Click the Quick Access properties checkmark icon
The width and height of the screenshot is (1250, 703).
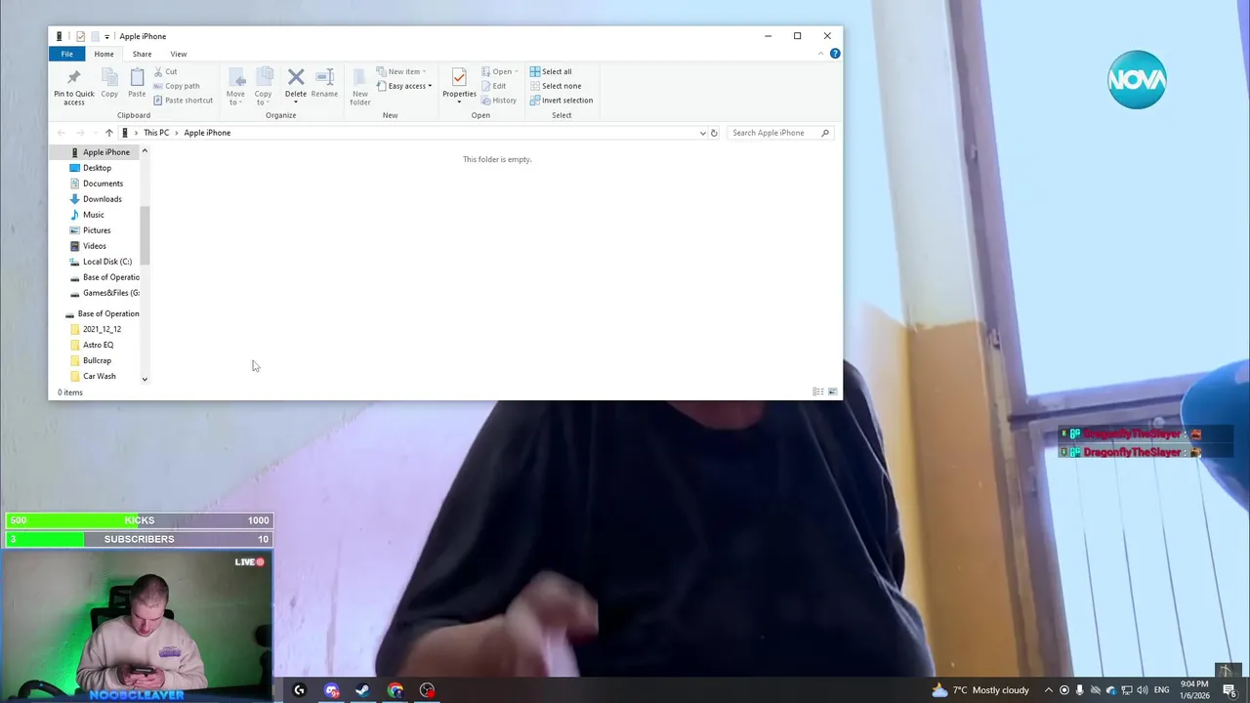(80, 36)
